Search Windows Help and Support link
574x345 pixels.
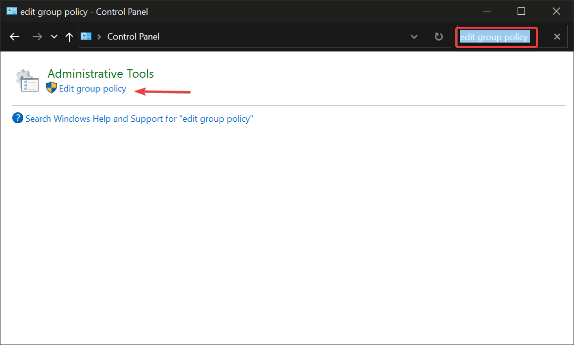pos(139,119)
